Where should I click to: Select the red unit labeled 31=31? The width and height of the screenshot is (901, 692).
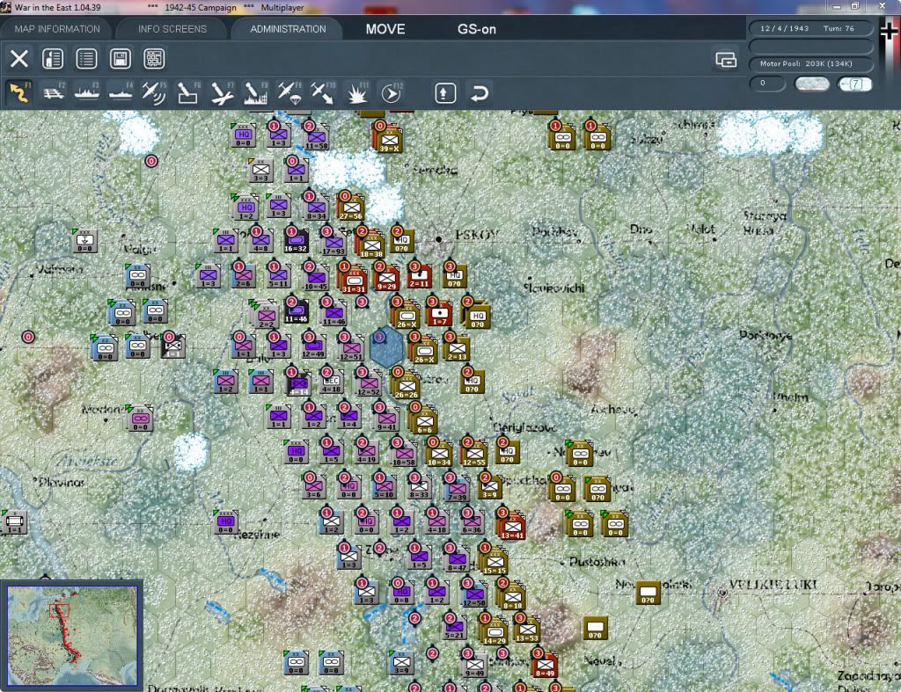coord(354,280)
